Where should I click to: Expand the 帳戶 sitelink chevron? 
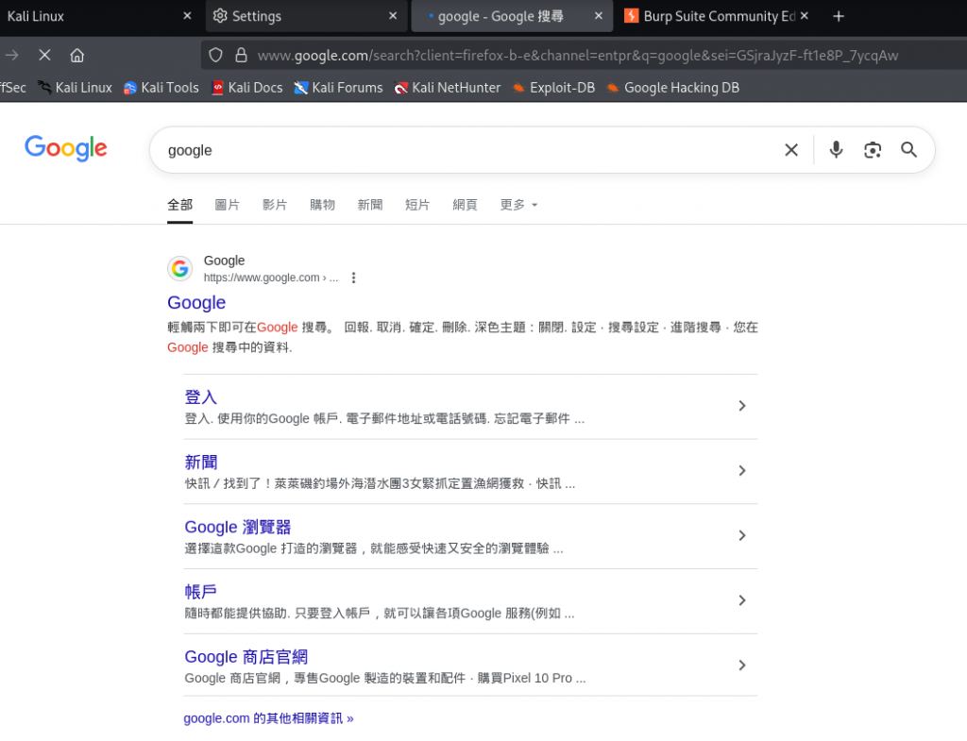742,600
